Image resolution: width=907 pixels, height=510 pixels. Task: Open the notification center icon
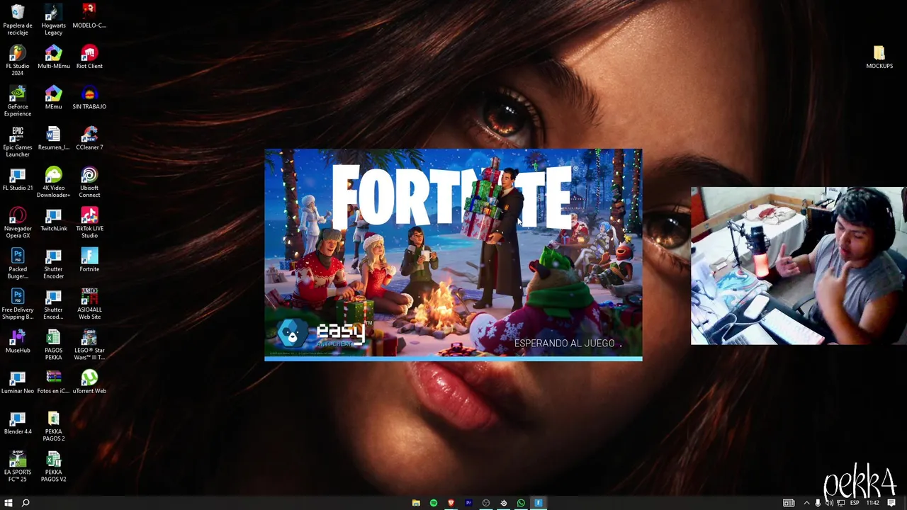[x=891, y=503]
